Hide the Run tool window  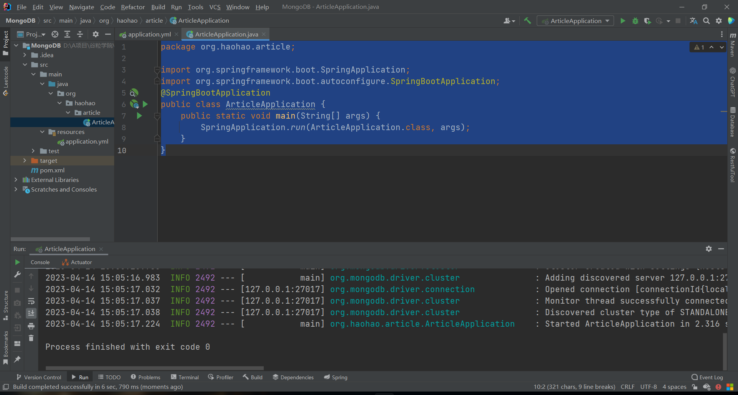(721, 249)
